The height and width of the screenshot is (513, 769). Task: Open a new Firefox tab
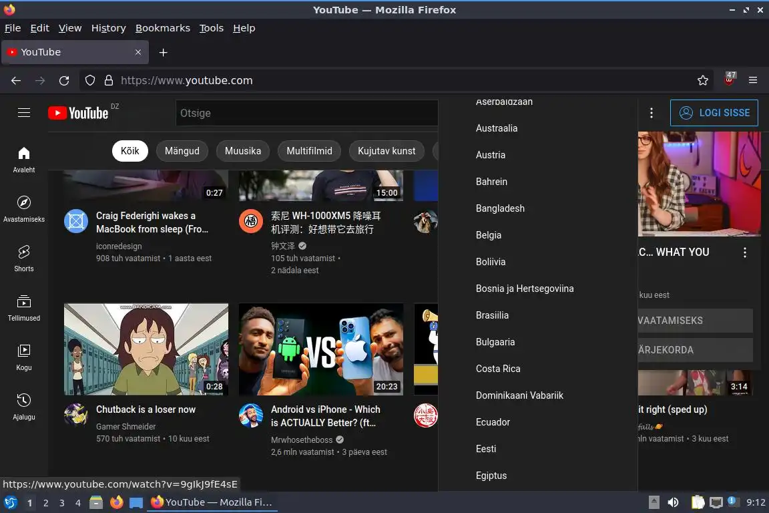pos(164,53)
